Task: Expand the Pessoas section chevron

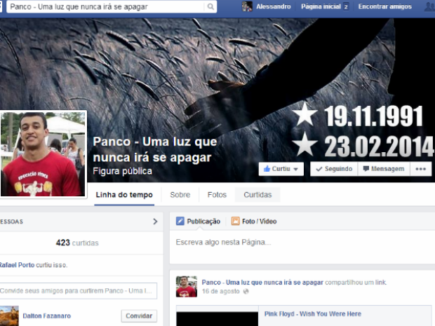Action: click(155, 222)
